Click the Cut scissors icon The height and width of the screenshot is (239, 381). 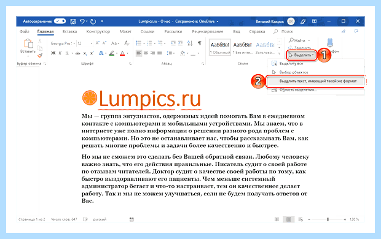point(40,41)
